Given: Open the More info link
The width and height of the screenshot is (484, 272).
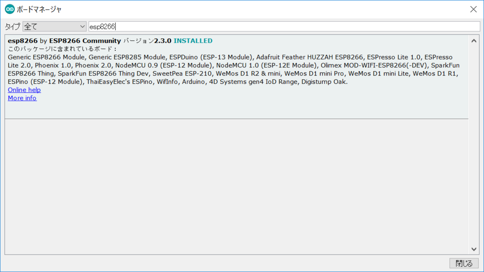Looking at the screenshot, I should click(22, 98).
